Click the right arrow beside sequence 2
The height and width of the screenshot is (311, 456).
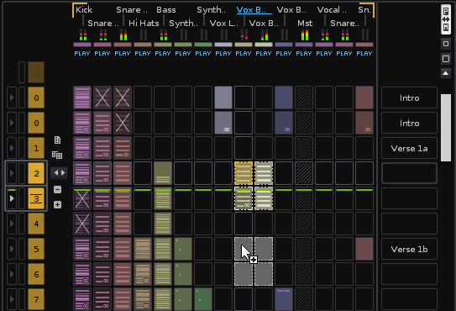pos(63,173)
